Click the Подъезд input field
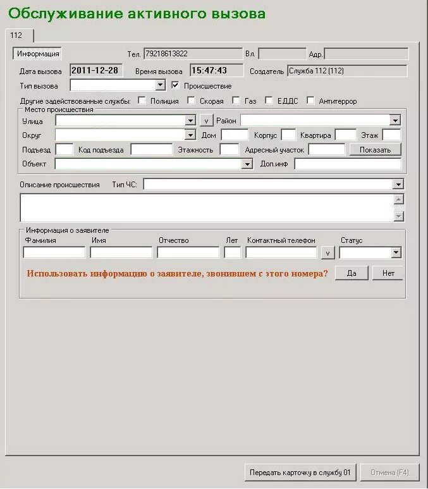This screenshot has height=489, width=428. pos(64,149)
